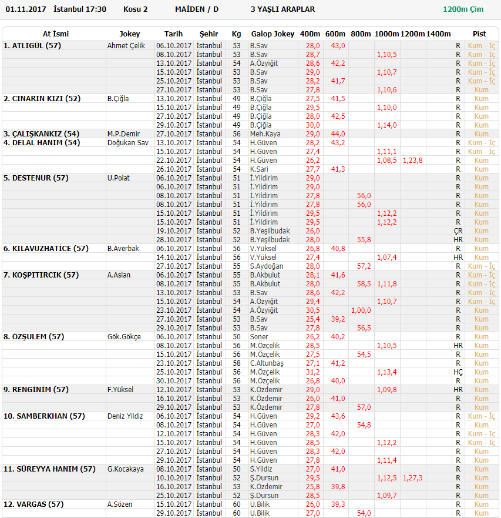Click the 1,14,0 time at 1000m
Viewport: 501px width, 518px height.
pyautogui.click(x=387, y=125)
